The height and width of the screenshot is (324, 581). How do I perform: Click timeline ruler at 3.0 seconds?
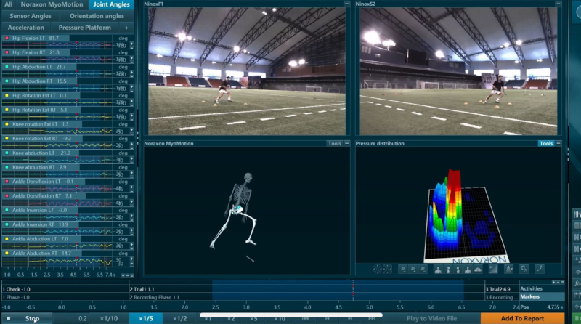click(246, 307)
